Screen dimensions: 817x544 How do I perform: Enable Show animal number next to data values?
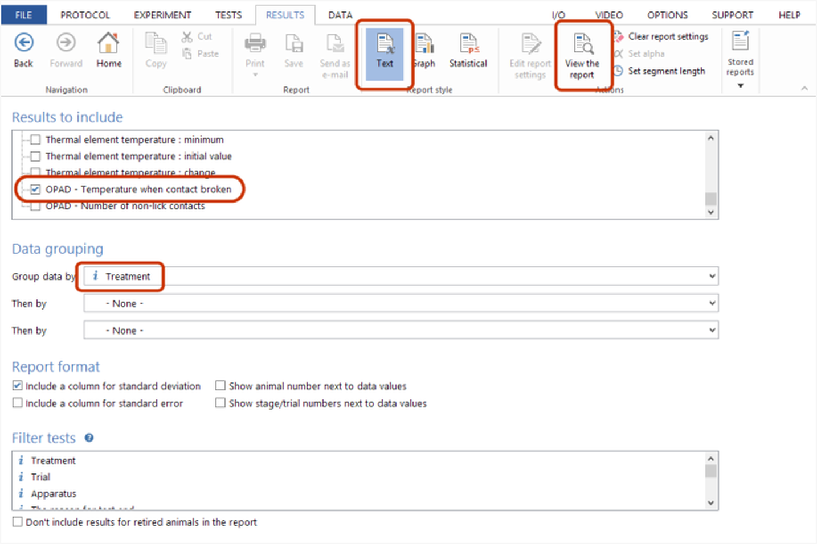(220, 386)
